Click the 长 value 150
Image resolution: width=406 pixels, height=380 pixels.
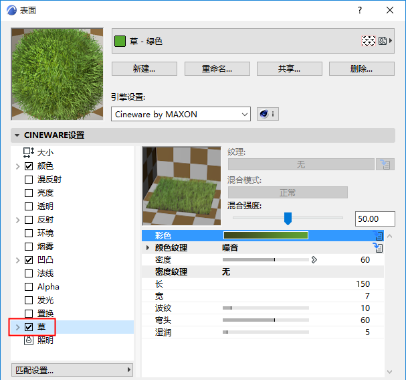pyautogui.click(x=363, y=284)
